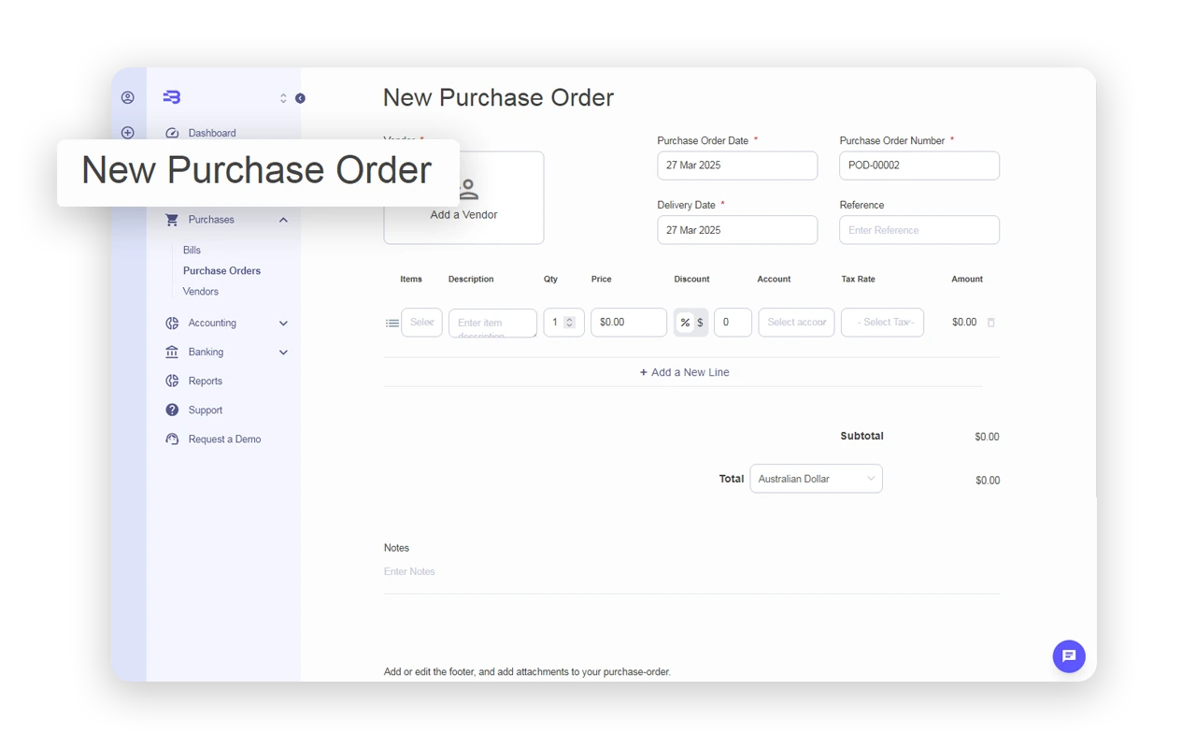
Task: Select Purchase Orders in the sidebar
Action: (x=221, y=271)
